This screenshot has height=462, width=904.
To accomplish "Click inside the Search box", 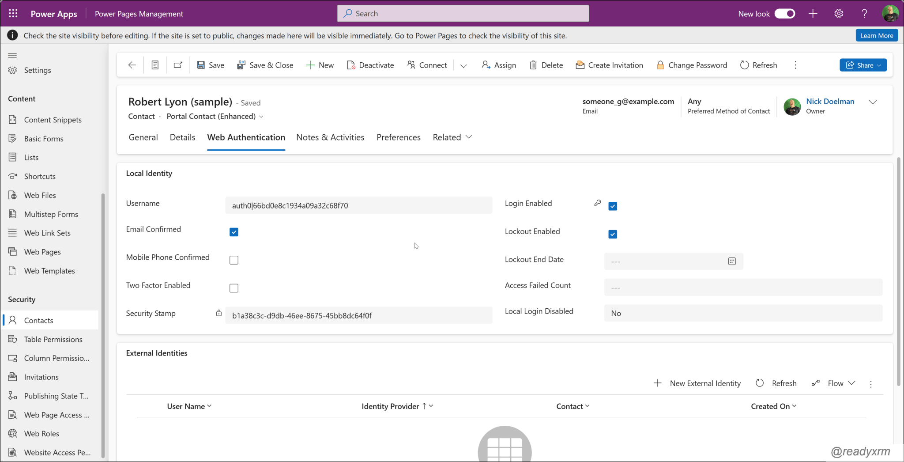I will [x=462, y=13].
